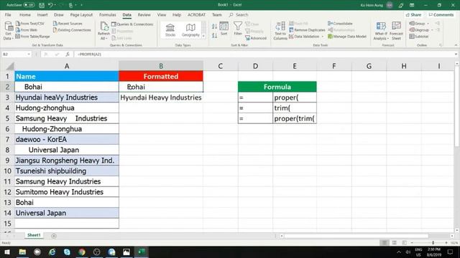Expand the Group dropdown arrow
This screenshot has width=460, height=258.
pos(428,24)
